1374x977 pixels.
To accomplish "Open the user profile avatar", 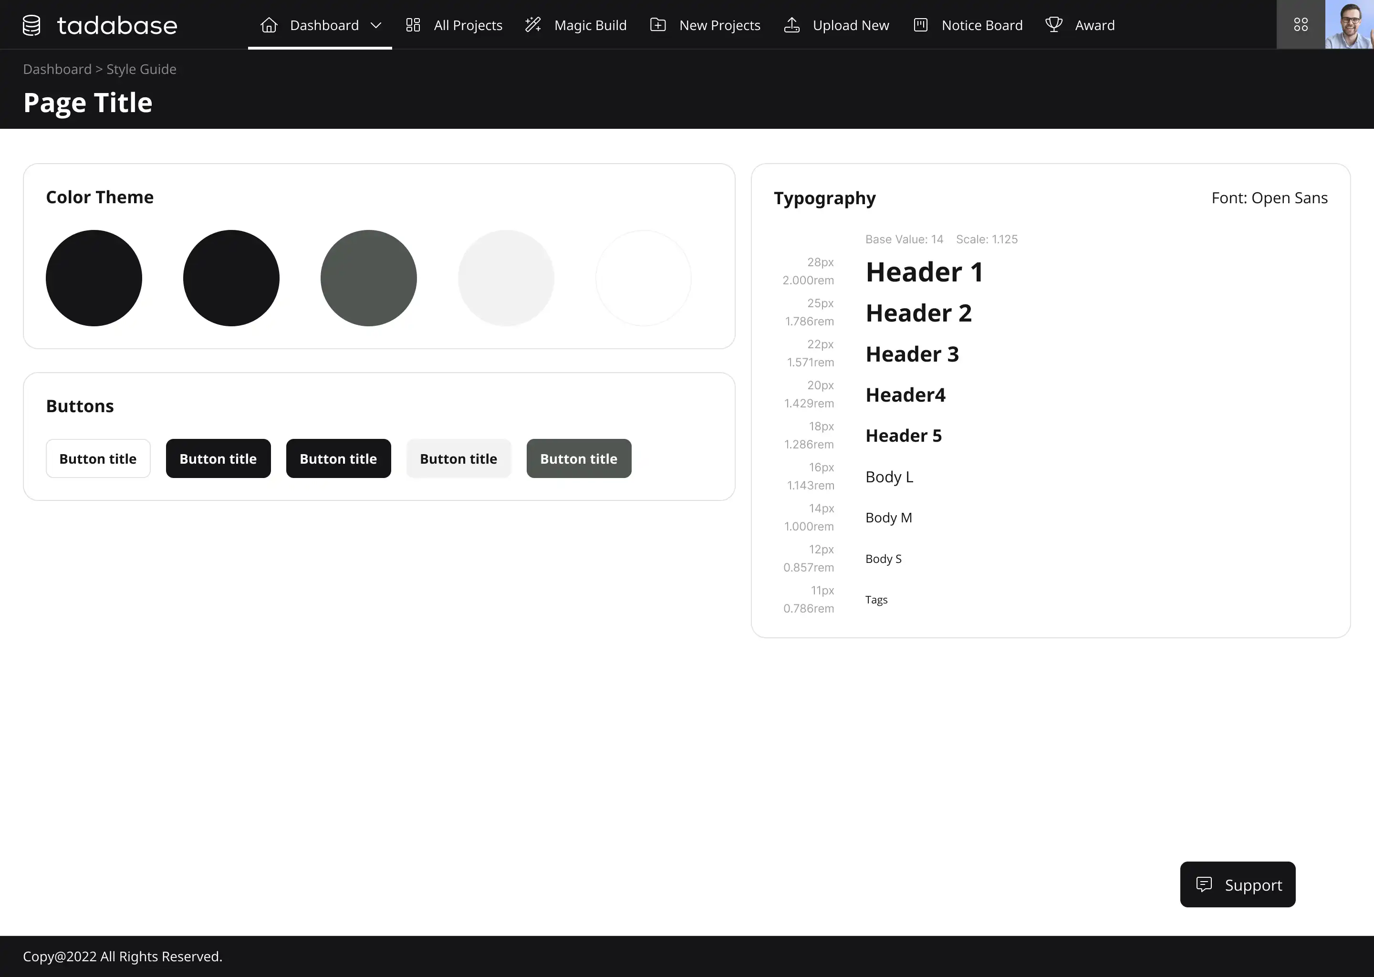I will pos(1349,25).
